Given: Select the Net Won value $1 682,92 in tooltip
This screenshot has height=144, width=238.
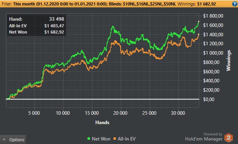Looking at the screenshot, I should [x=54, y=32].
